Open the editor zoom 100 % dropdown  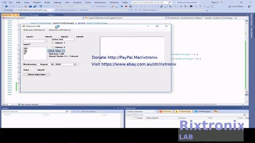[x=12, y=104]
